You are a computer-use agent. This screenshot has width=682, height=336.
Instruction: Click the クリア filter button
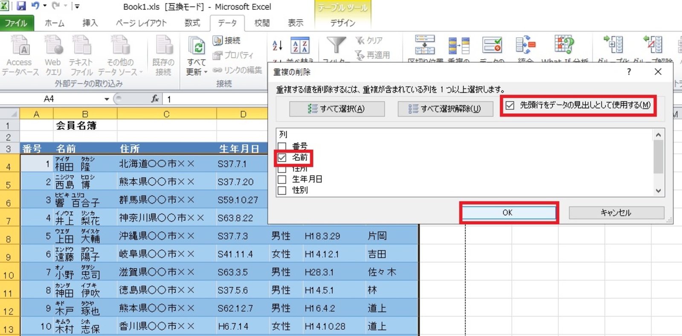[369, 40]
